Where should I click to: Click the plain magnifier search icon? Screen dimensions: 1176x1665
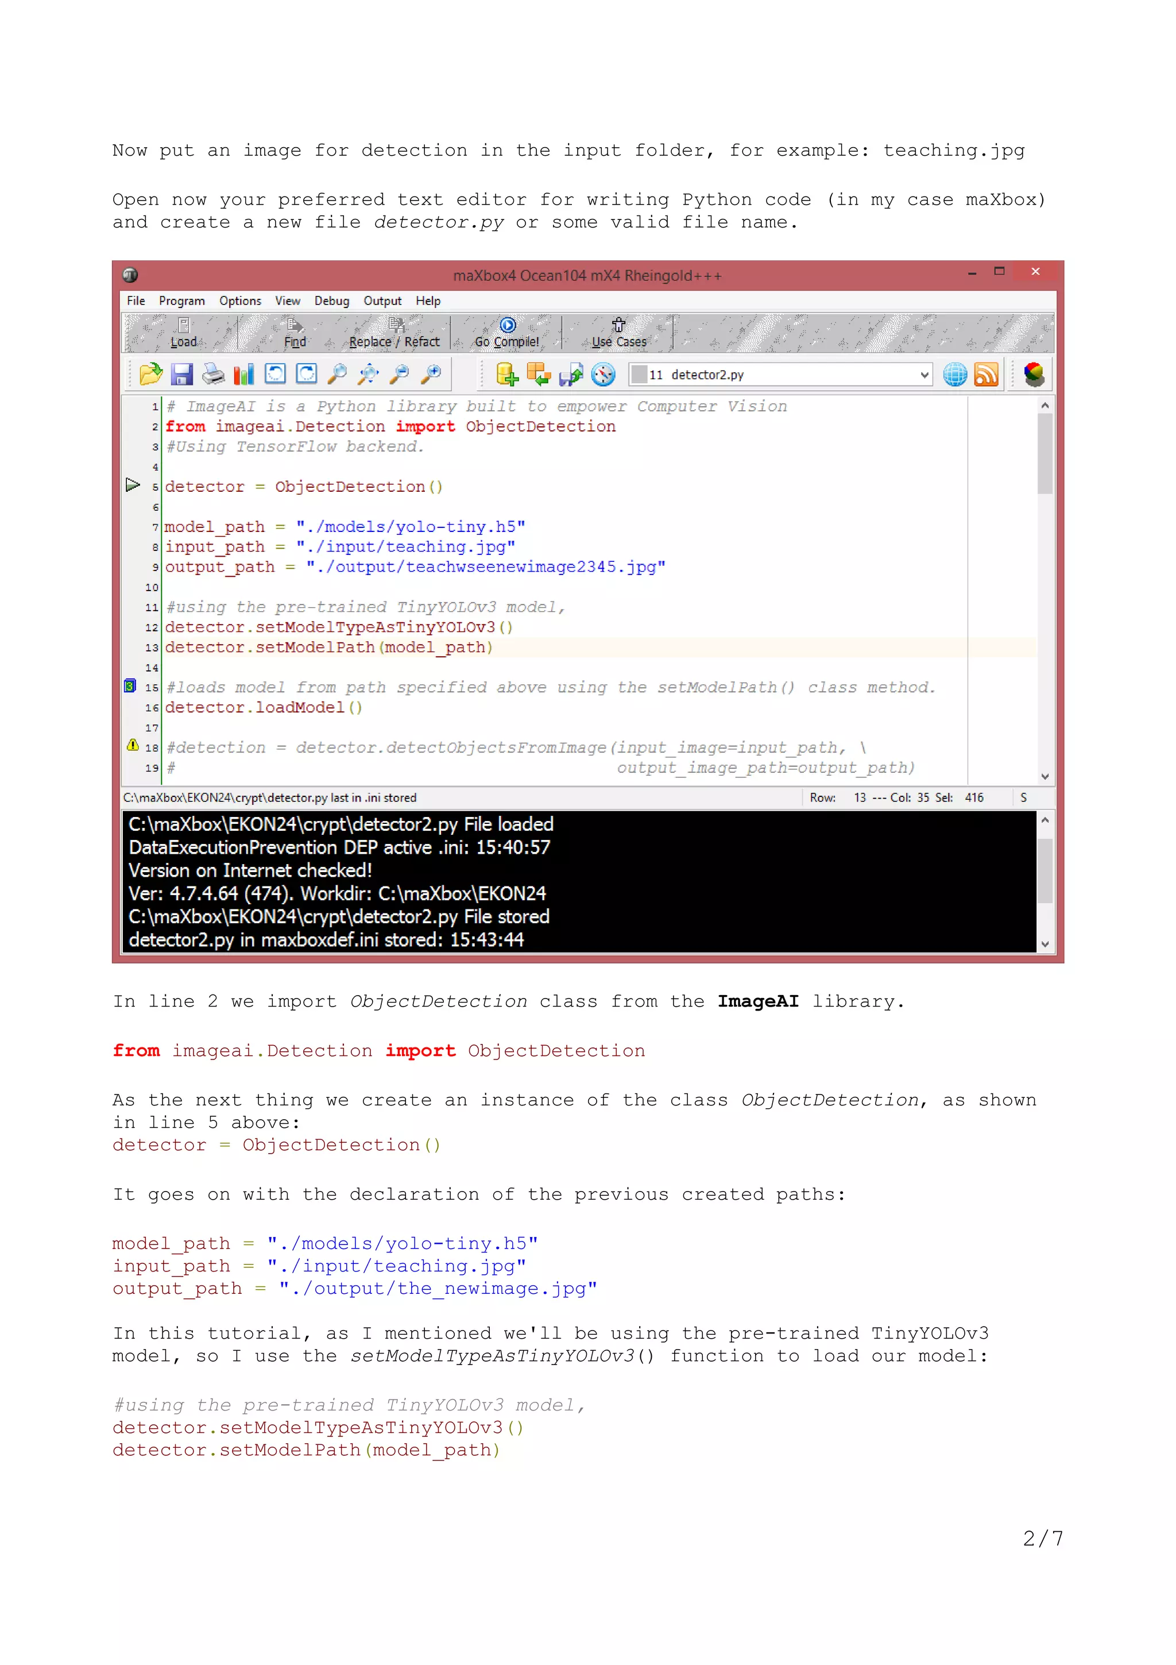pos(338,374)
